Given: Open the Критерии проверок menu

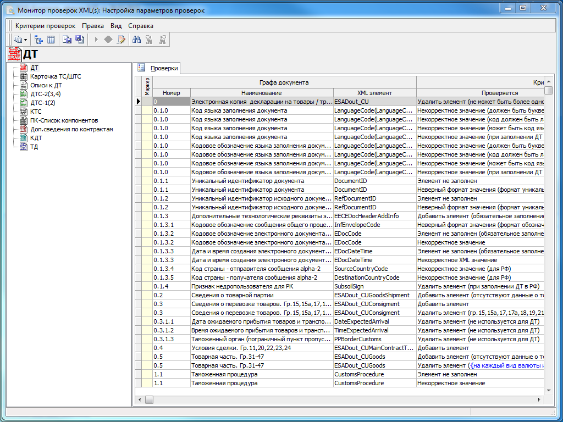Looking at the screenshot, I should (x=45, y=26).
